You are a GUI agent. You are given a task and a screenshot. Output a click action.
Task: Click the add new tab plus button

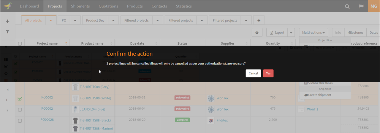(x=259, y=20)
